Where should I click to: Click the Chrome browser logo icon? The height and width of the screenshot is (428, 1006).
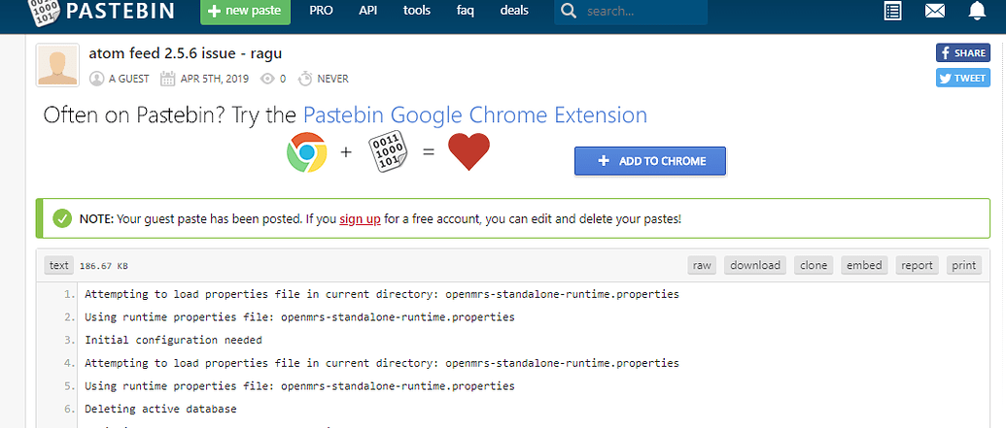pos(307,152)
